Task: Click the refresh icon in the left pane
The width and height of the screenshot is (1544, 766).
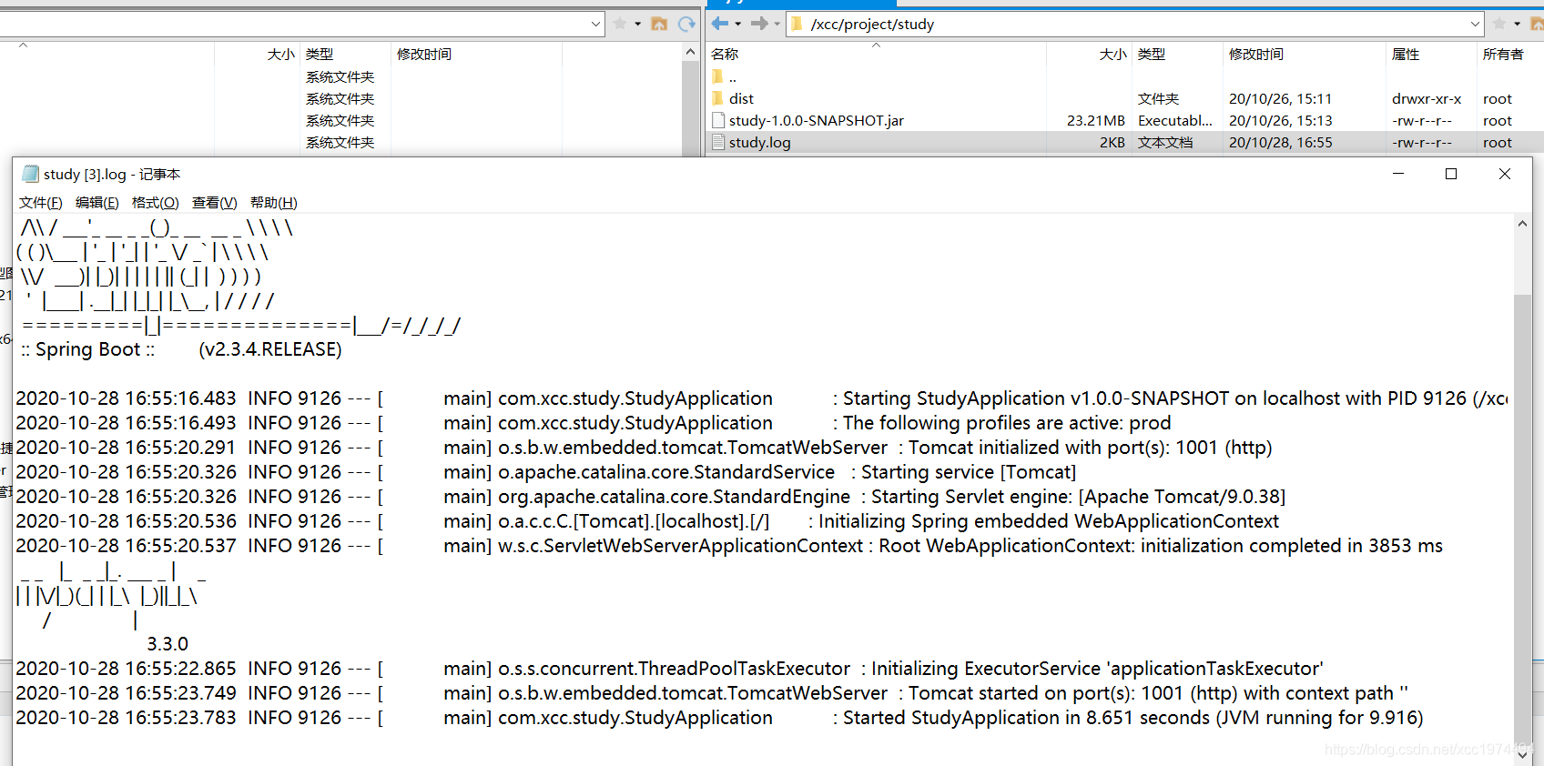Action: point(686,24)
